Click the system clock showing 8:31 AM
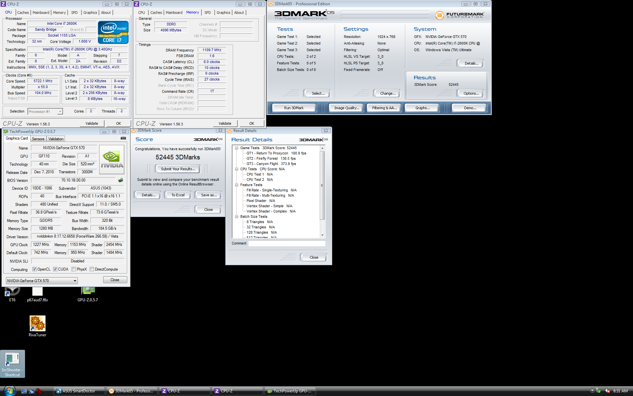The width and height of the screenshot is (633, 396). tap(620, 391)
